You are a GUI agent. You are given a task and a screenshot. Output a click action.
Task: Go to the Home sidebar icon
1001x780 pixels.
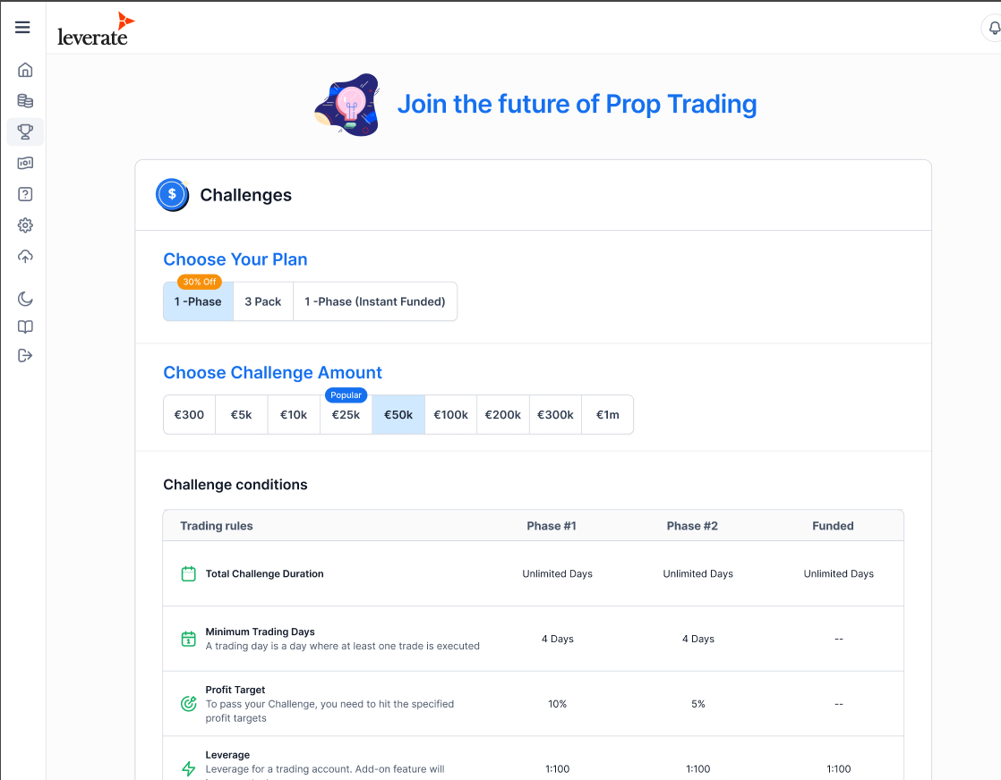(25, 70)
